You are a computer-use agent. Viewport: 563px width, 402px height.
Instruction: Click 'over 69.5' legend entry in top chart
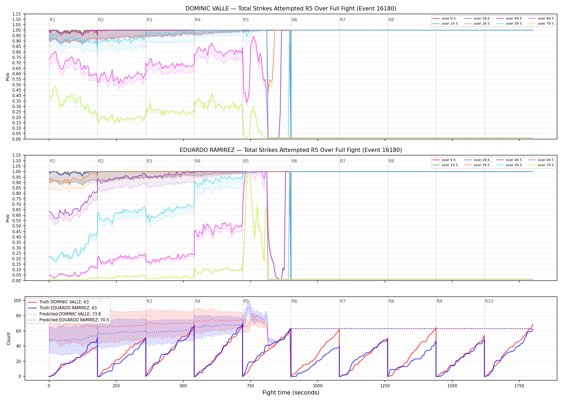(x=541, y=18)
